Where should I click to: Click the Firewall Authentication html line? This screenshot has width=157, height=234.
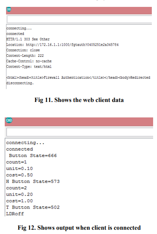click(78, 77)
